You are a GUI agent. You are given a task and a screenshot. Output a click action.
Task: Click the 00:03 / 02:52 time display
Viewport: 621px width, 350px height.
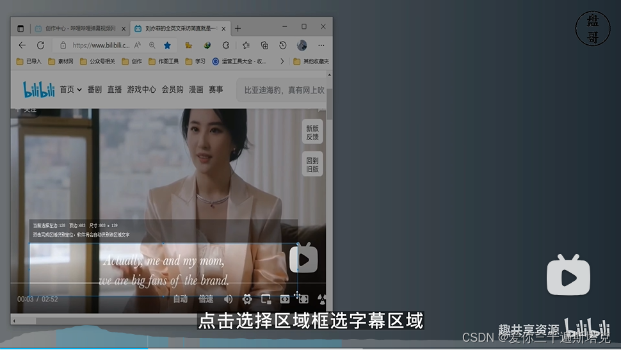tap(37, 299)
